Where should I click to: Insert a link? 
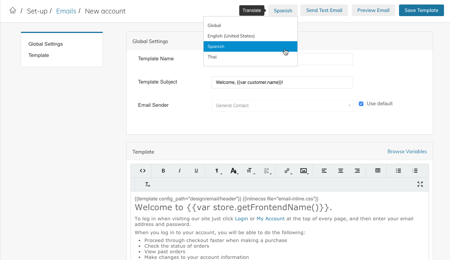288,170
